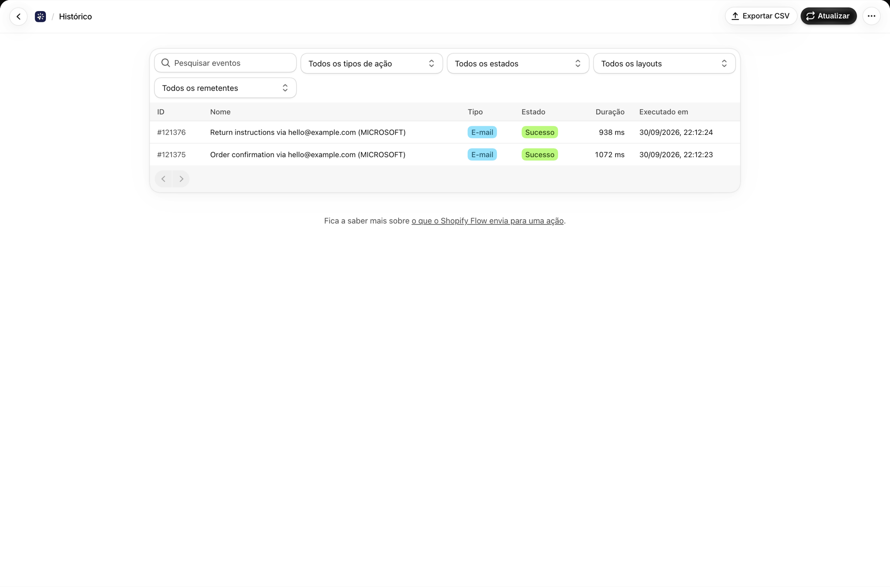Go to the previous page of results

pos(163,179)
